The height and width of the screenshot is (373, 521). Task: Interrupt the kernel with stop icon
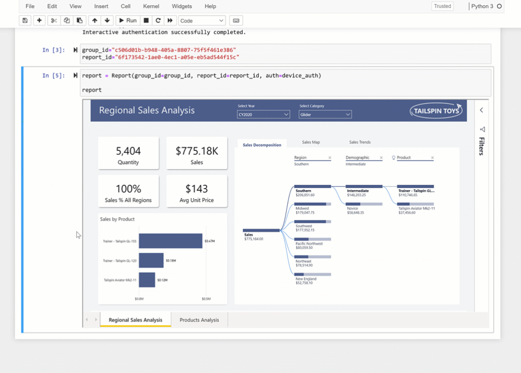coord(146,20)
